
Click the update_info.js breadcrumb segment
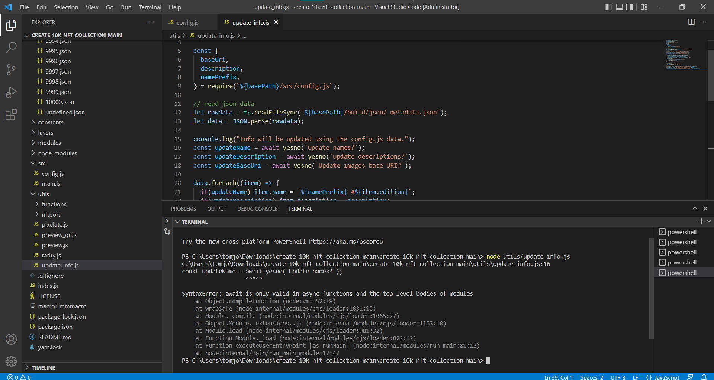tap(216, 35)
